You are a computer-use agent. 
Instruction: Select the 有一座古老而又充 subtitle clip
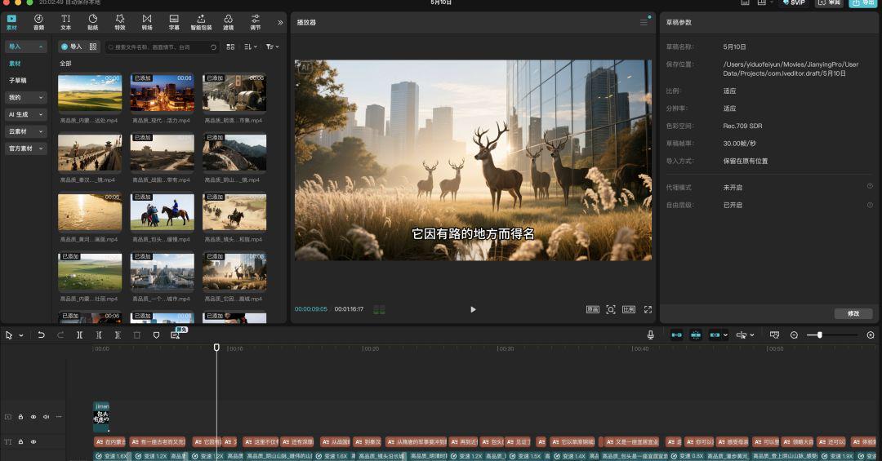[x=158, y=442]
